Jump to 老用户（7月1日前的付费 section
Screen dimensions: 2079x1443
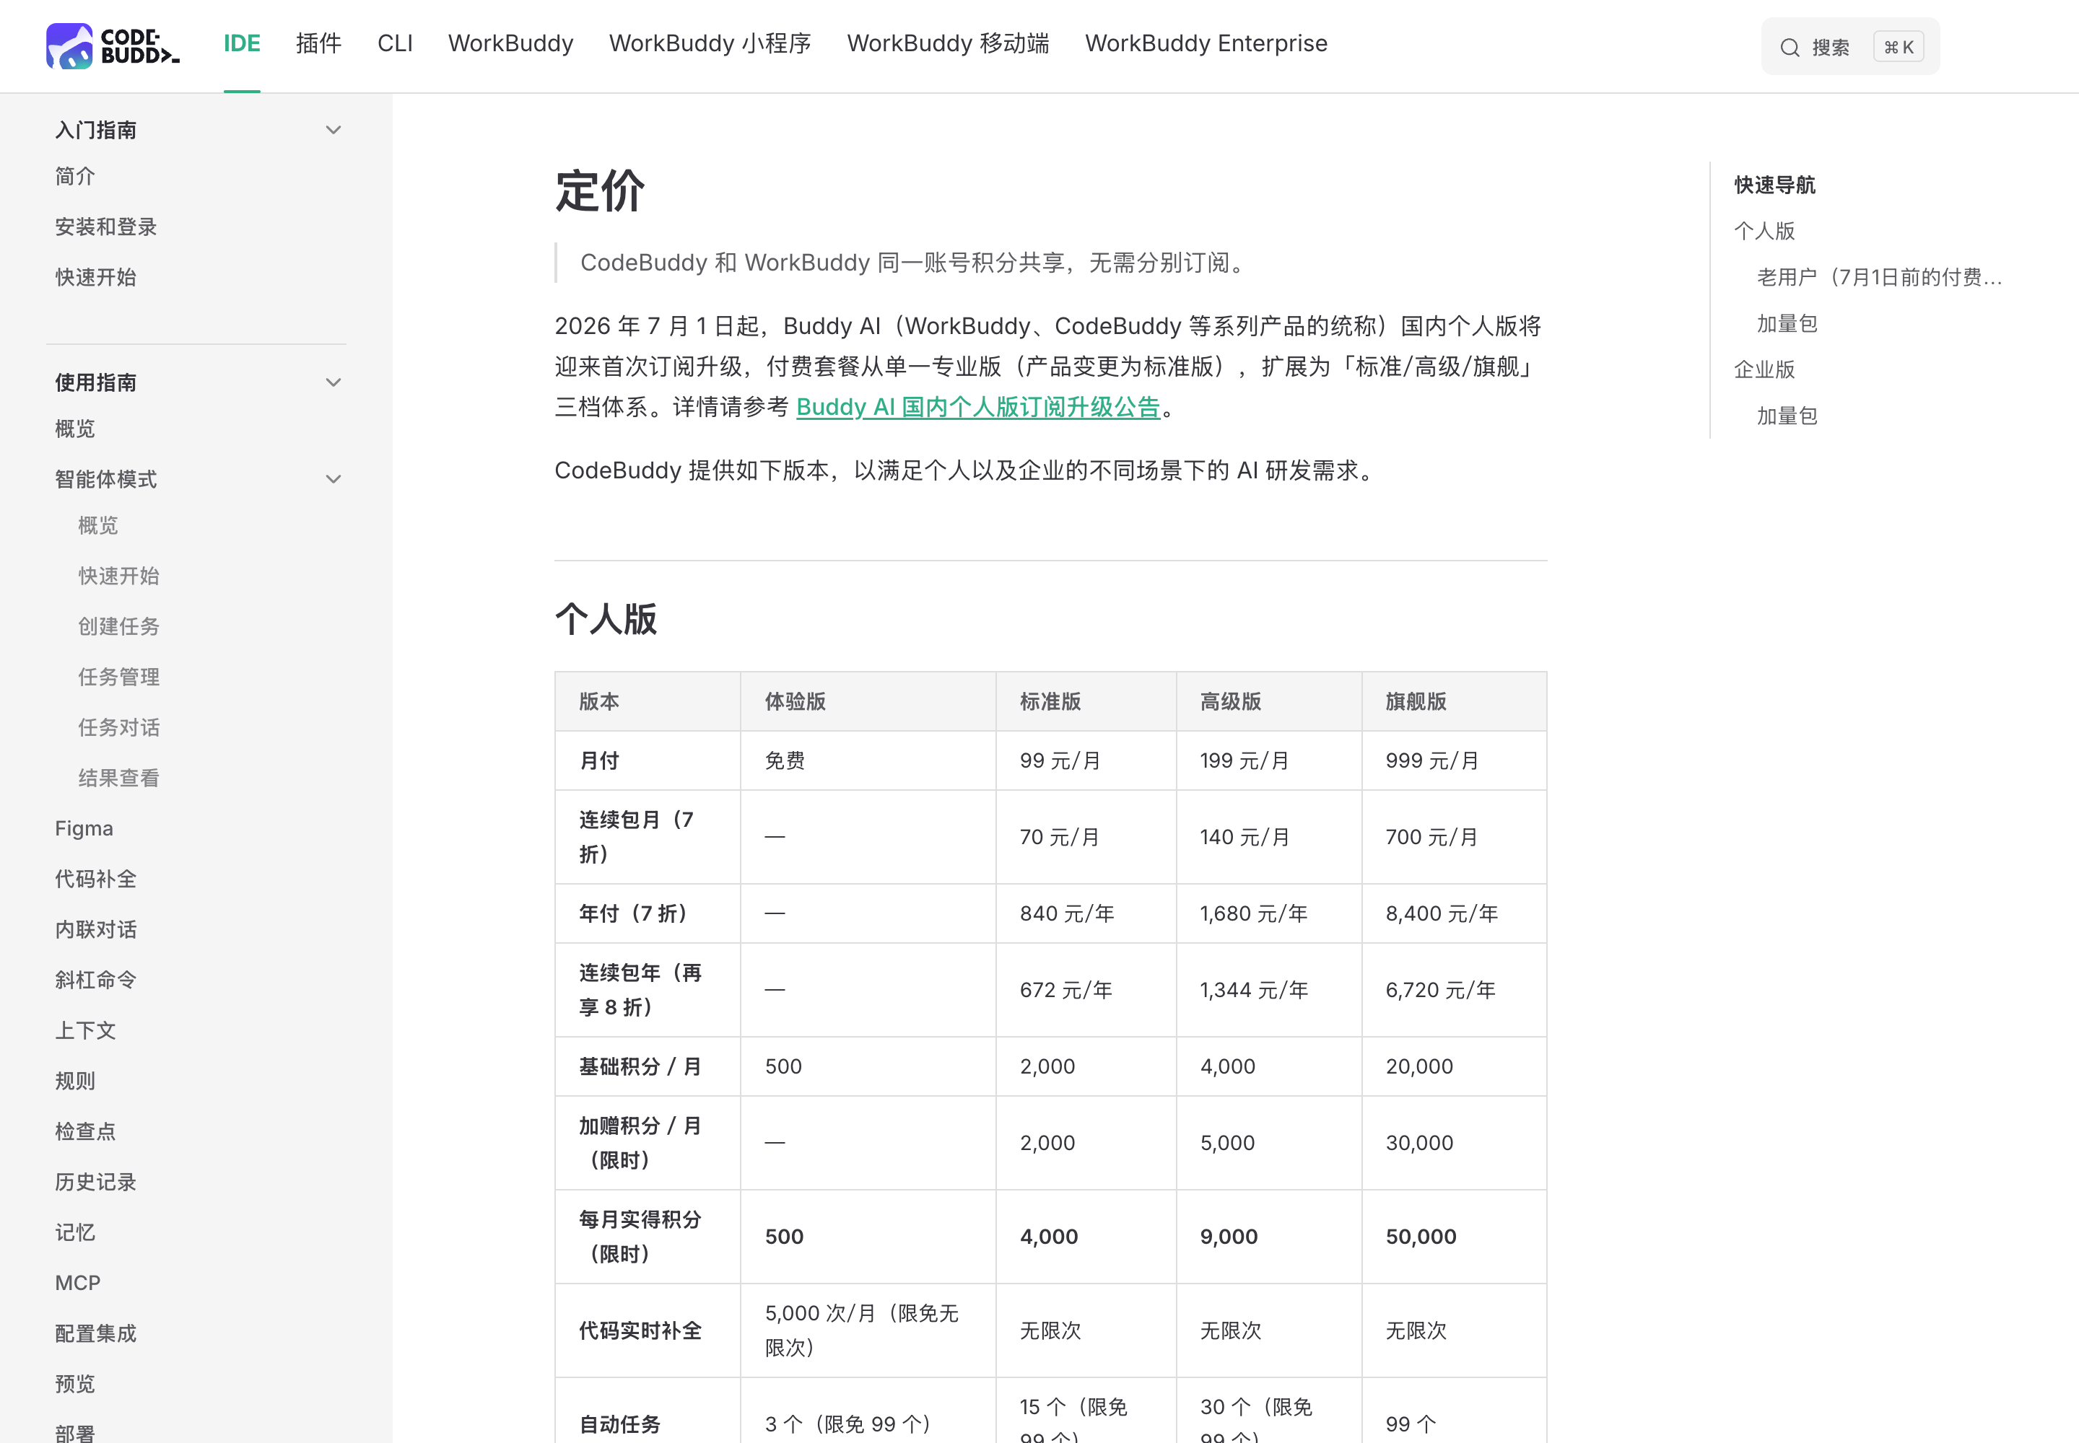[1879, 278]
